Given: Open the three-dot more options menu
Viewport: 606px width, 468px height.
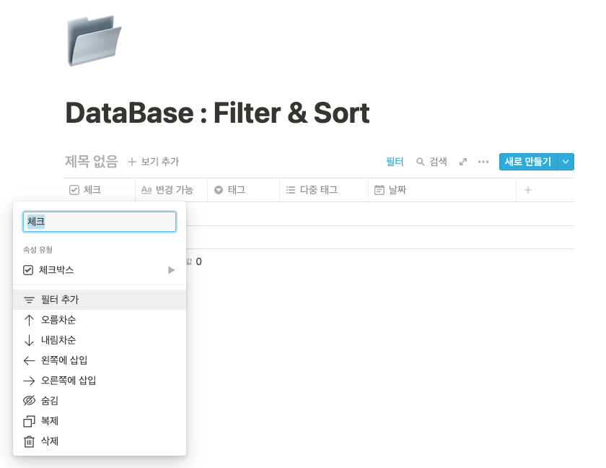Looking at the screenshot, I should click(x=483, y=162).
